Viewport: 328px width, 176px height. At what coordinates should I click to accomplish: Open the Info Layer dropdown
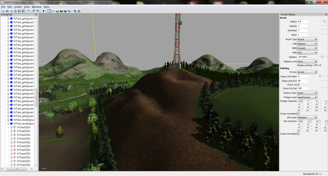pos(307,117)
